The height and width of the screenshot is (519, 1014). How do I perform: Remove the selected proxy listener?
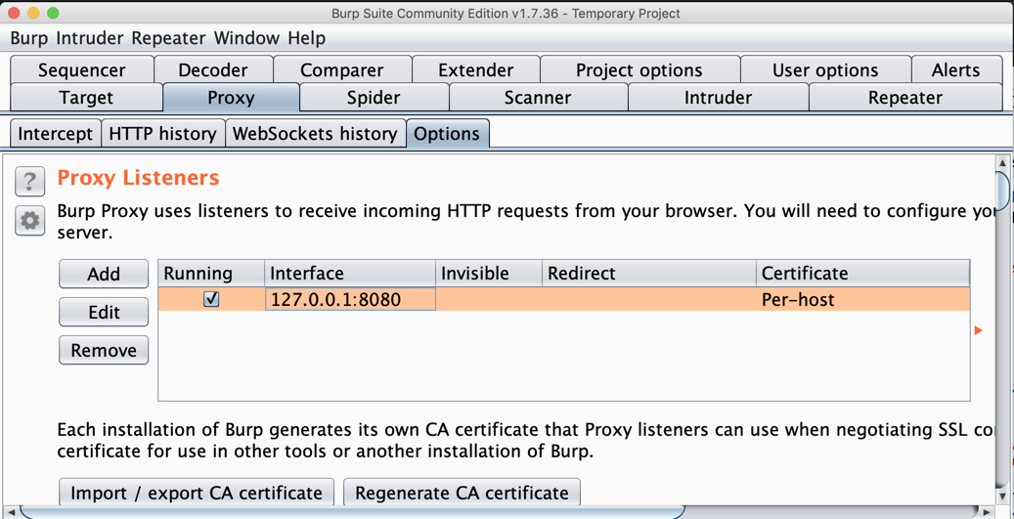104,351
